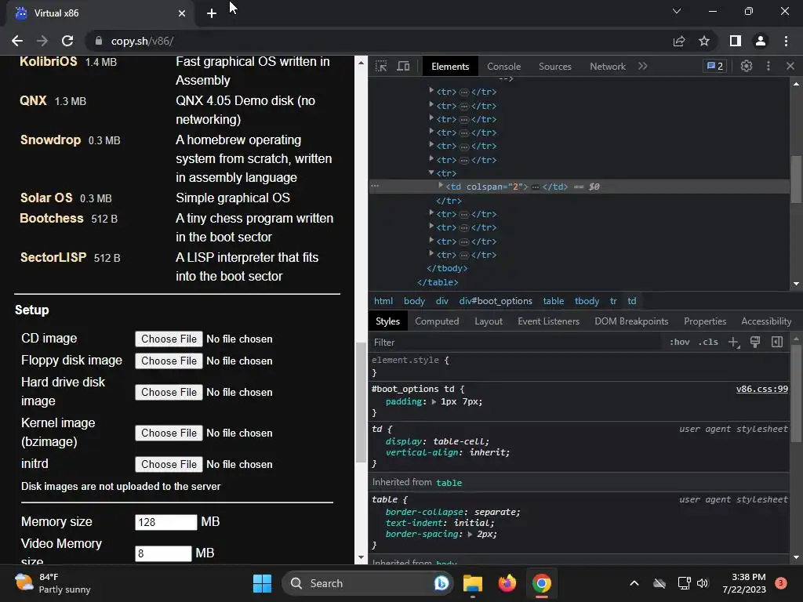The height and width of the screenshot is (602, 803).
Task: Bookmark this page with the star icon
Action: (704, 41)
